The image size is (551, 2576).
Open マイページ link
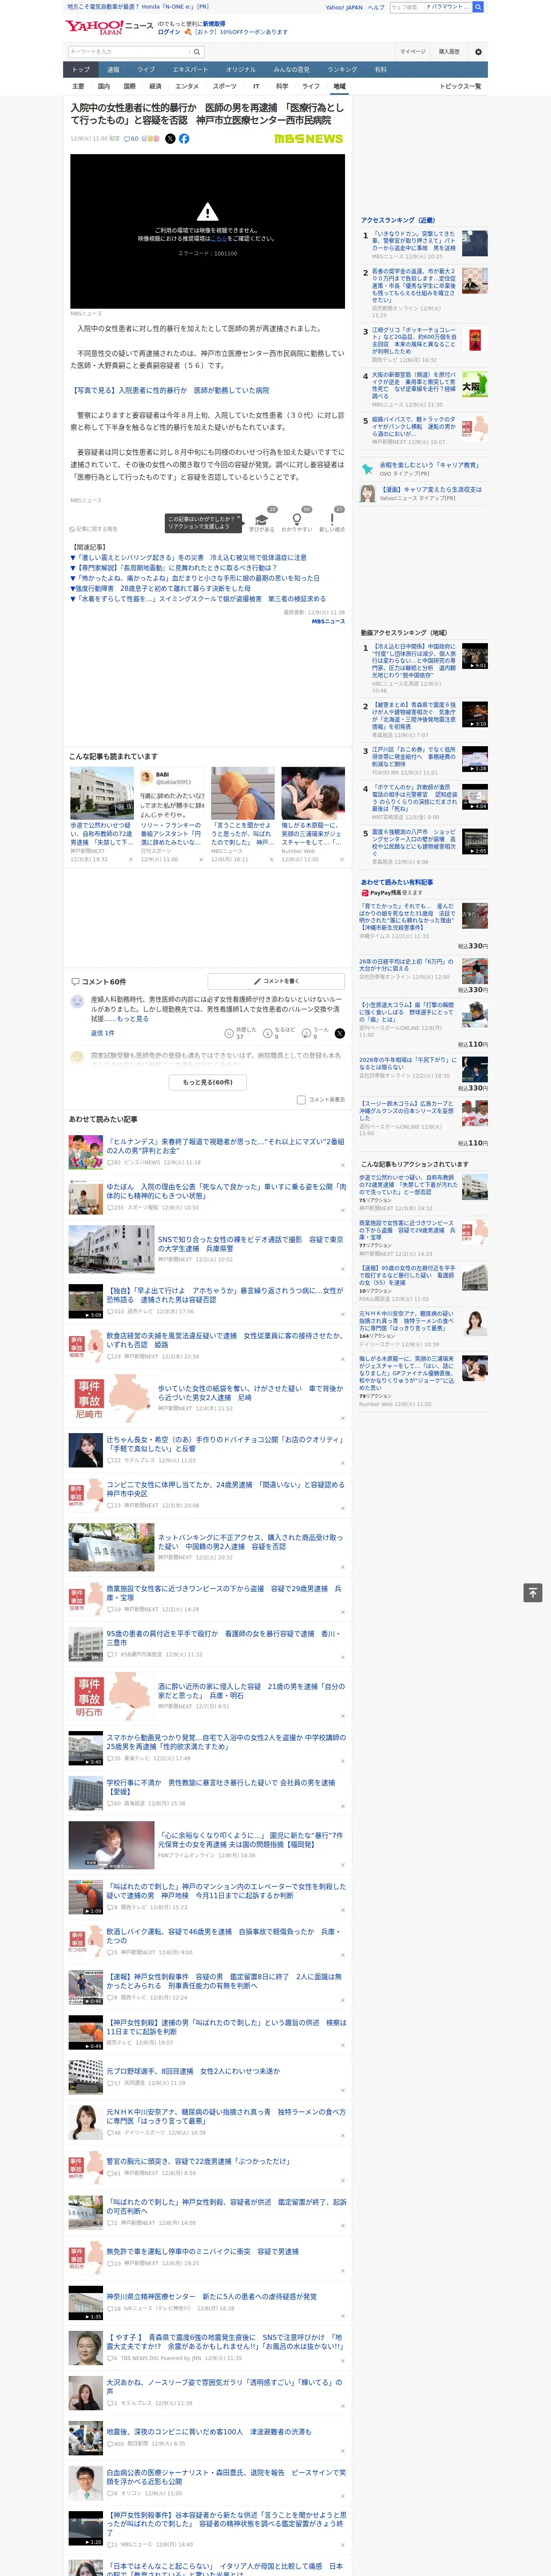coord(412,52)
